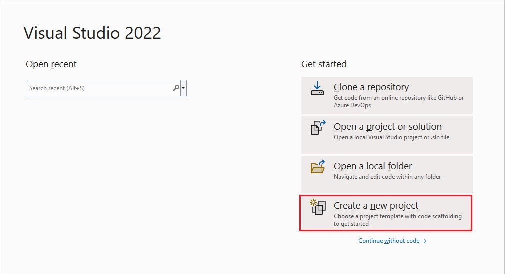Click 'Choose a project template' description text

coord(398,220)
